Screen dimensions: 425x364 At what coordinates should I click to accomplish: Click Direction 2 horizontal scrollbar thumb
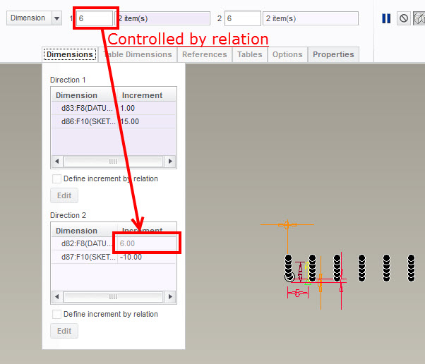113,297
